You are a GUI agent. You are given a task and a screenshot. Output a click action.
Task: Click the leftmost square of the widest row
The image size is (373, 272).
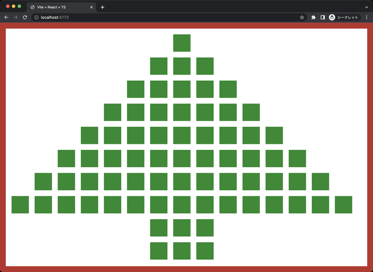[20, 205]
